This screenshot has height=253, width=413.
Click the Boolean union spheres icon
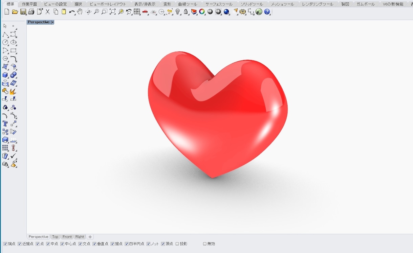(13, 75)
